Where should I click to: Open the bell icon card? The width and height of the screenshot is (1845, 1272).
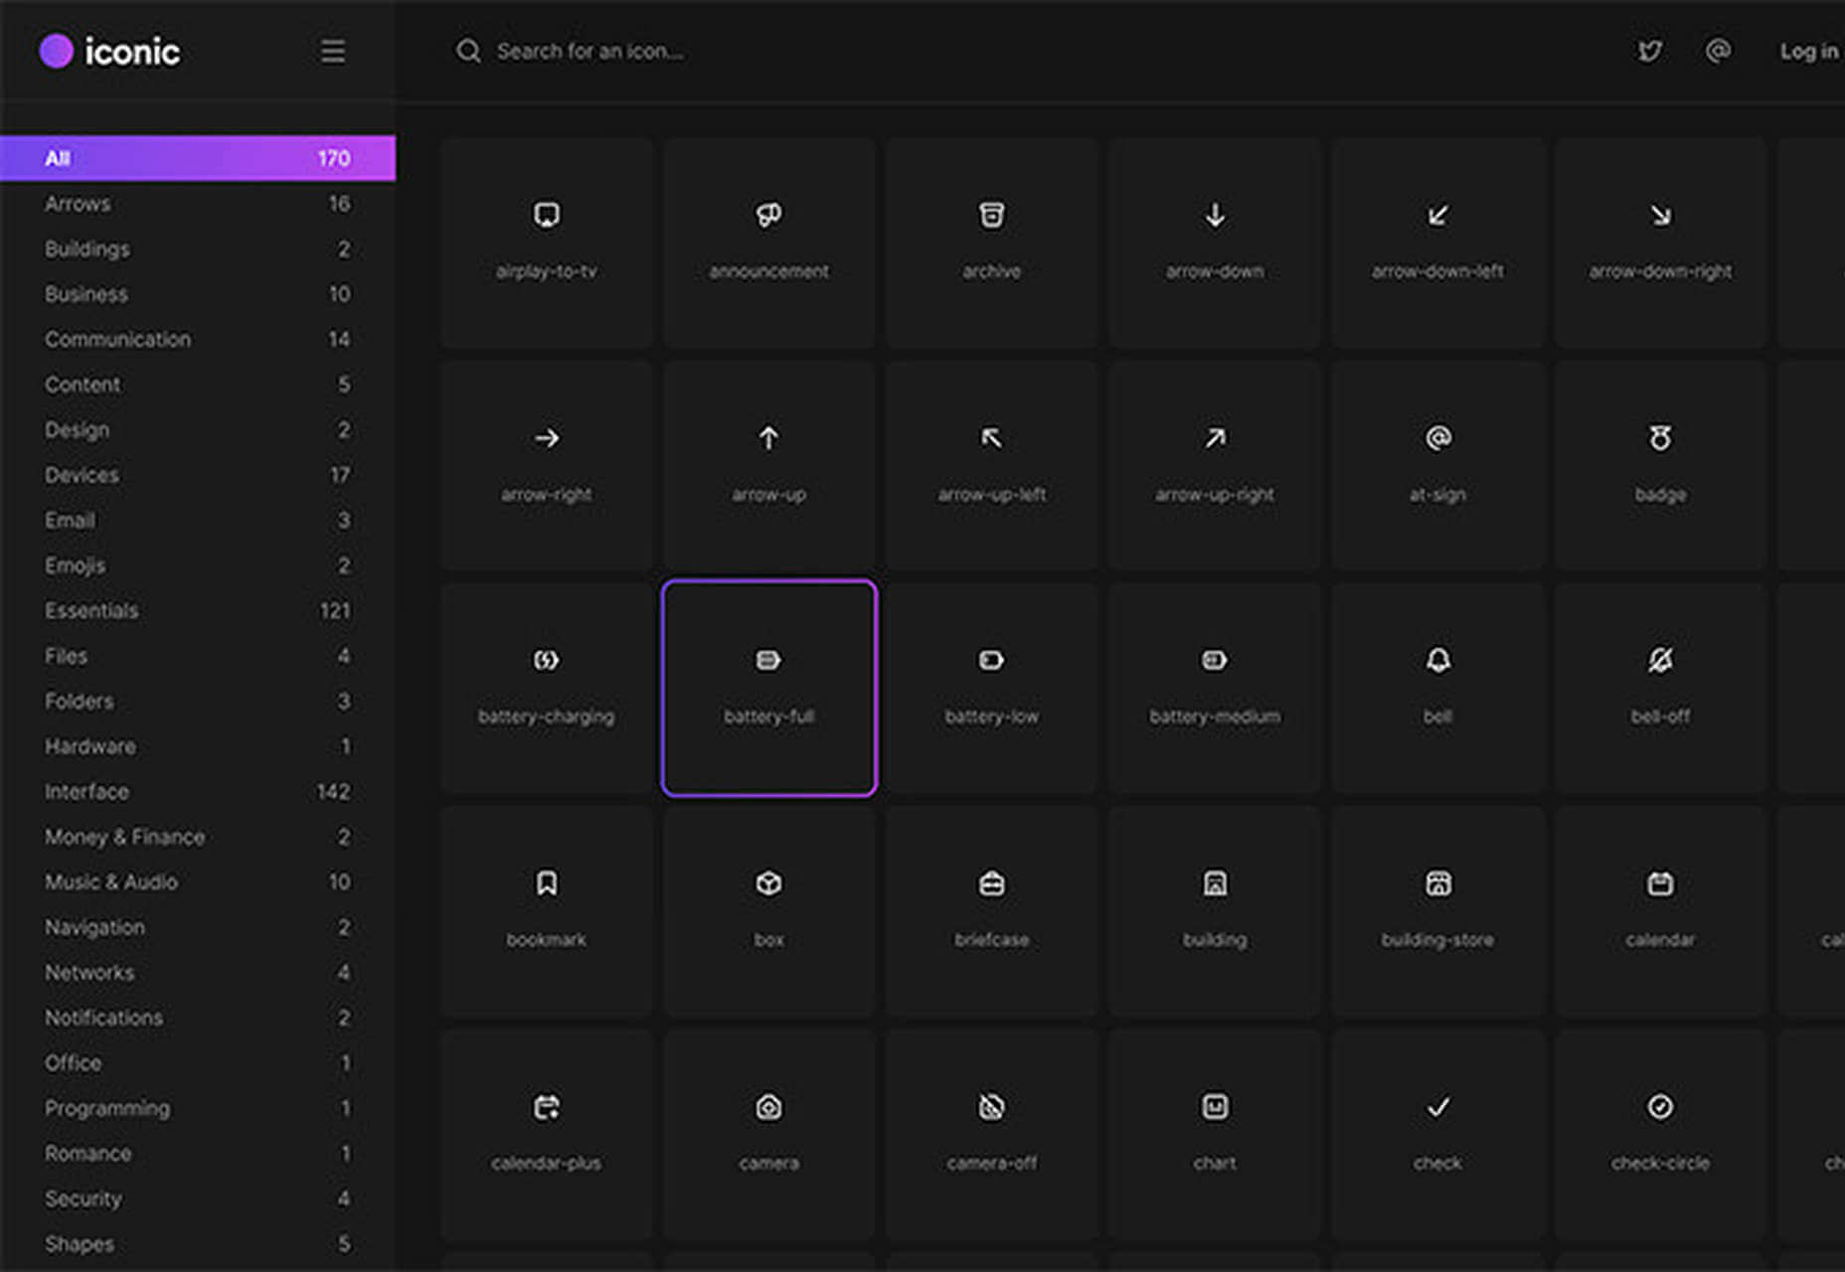(x=1437, y=688)
